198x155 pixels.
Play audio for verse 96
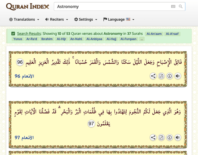(x=178, y=76)
